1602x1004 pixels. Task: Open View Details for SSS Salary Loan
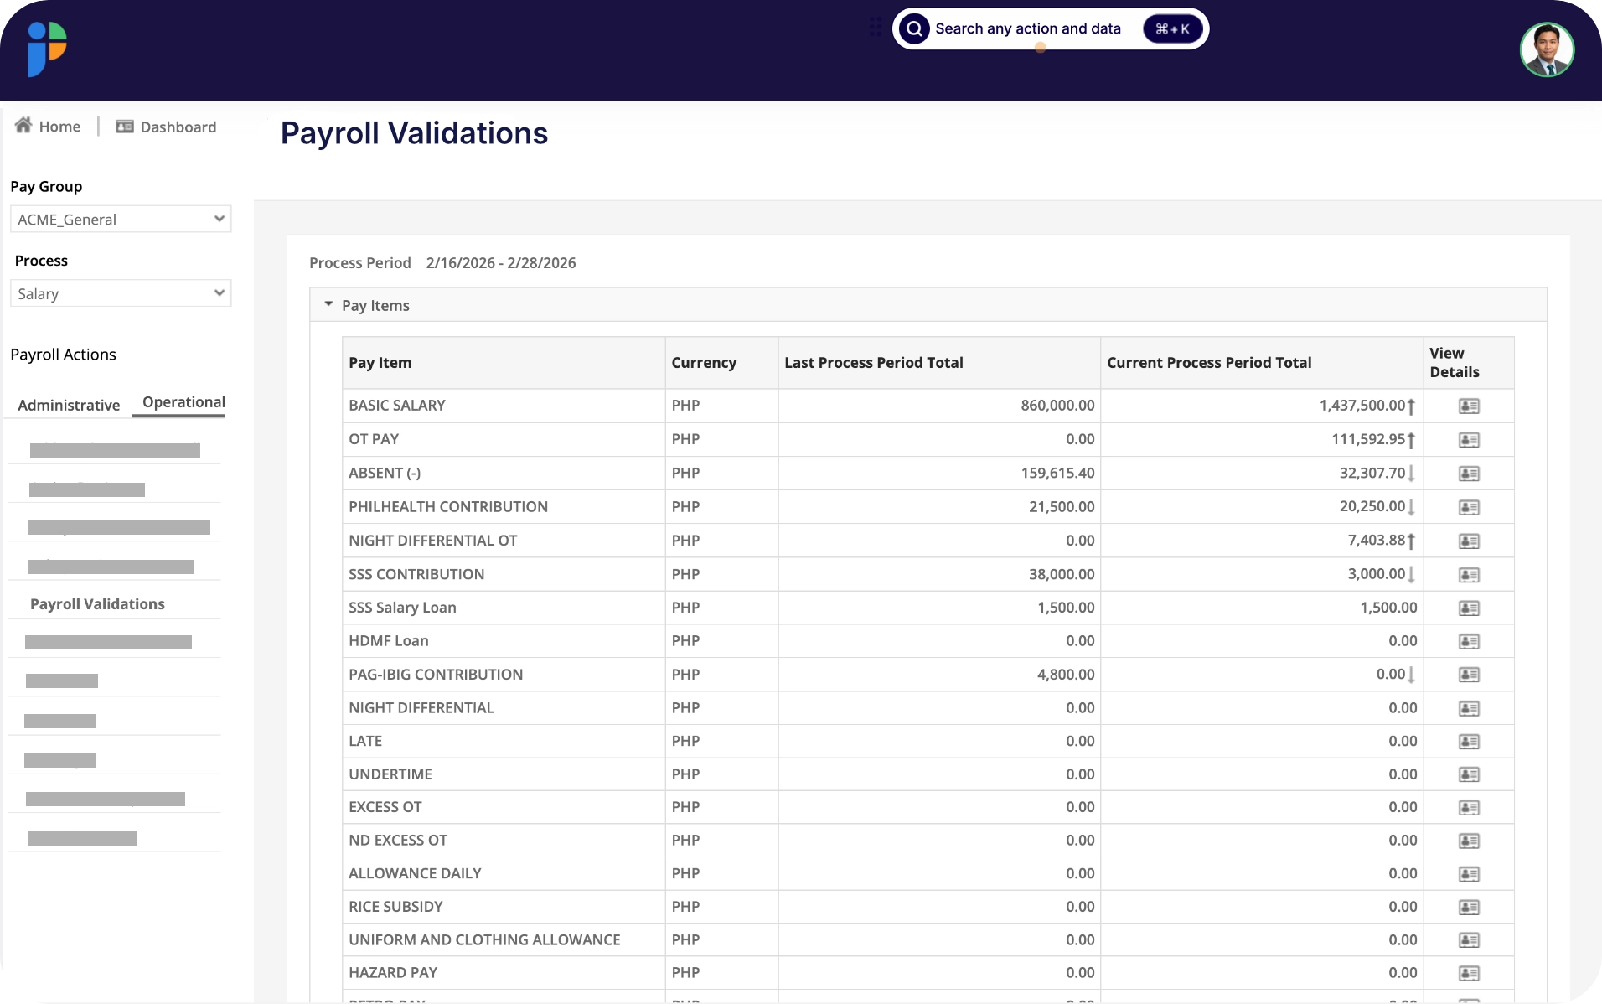click(x=1468, y=608)
